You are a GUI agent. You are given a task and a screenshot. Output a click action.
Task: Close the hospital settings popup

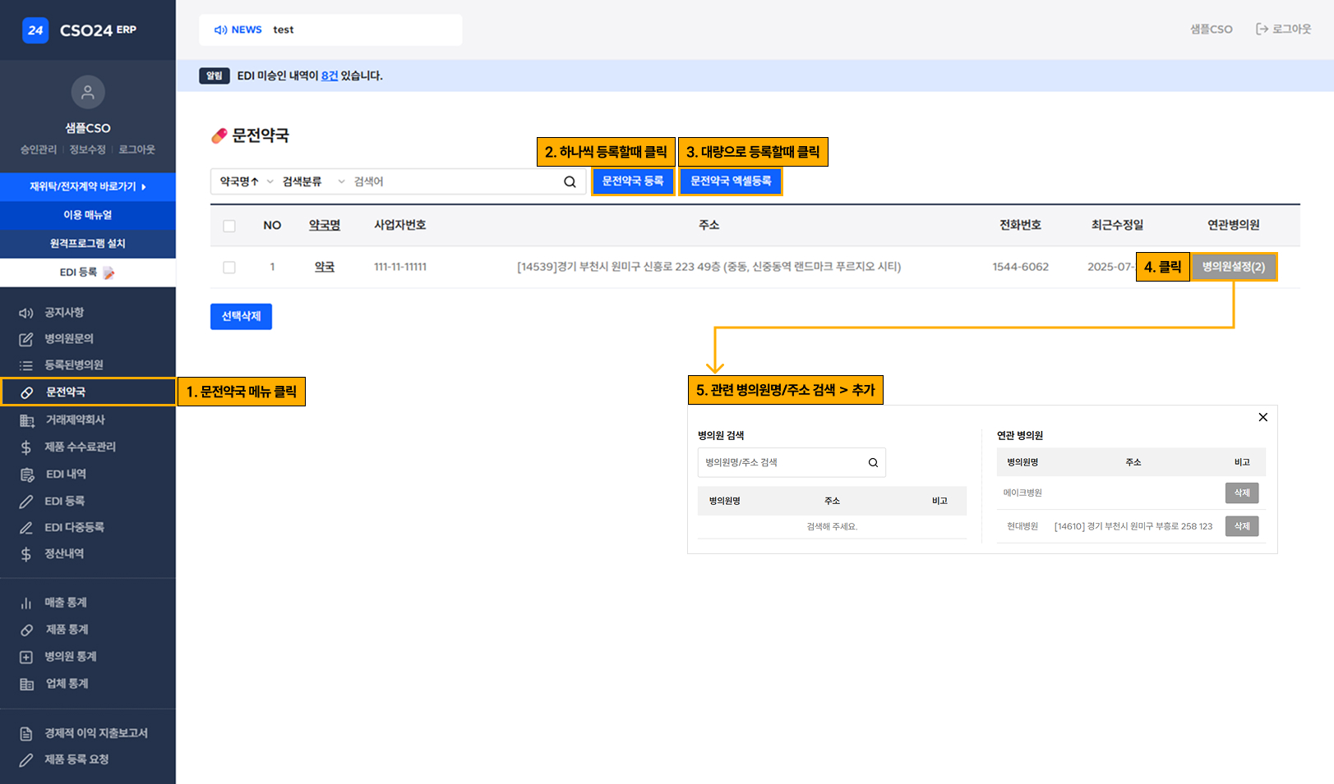(1262, 417)
